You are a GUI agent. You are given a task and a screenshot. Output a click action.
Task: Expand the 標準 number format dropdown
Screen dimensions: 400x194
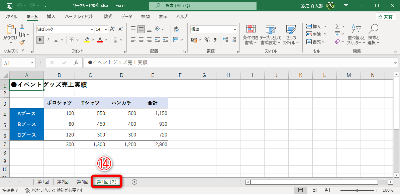(x=234, y=29)
